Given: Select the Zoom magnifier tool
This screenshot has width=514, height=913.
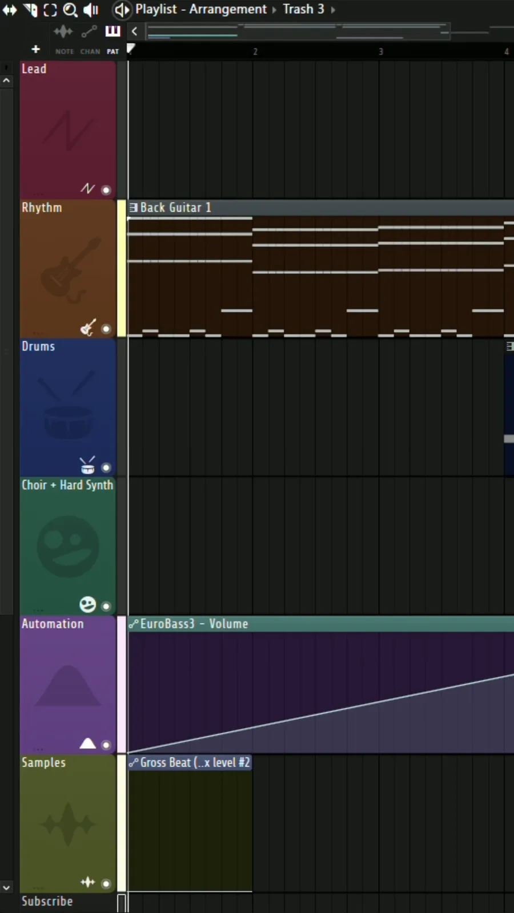Looking at the screenshot, I should [x=70, y=10].
